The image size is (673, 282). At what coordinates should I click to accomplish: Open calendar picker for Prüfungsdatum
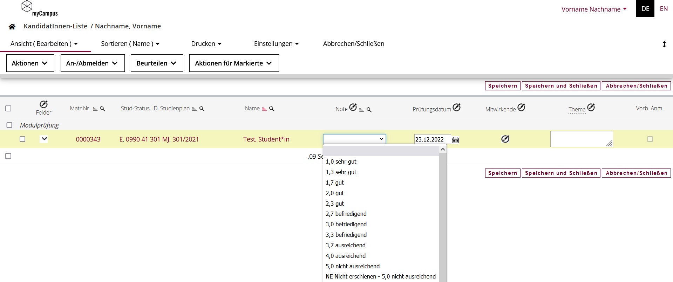click(455, 140)
